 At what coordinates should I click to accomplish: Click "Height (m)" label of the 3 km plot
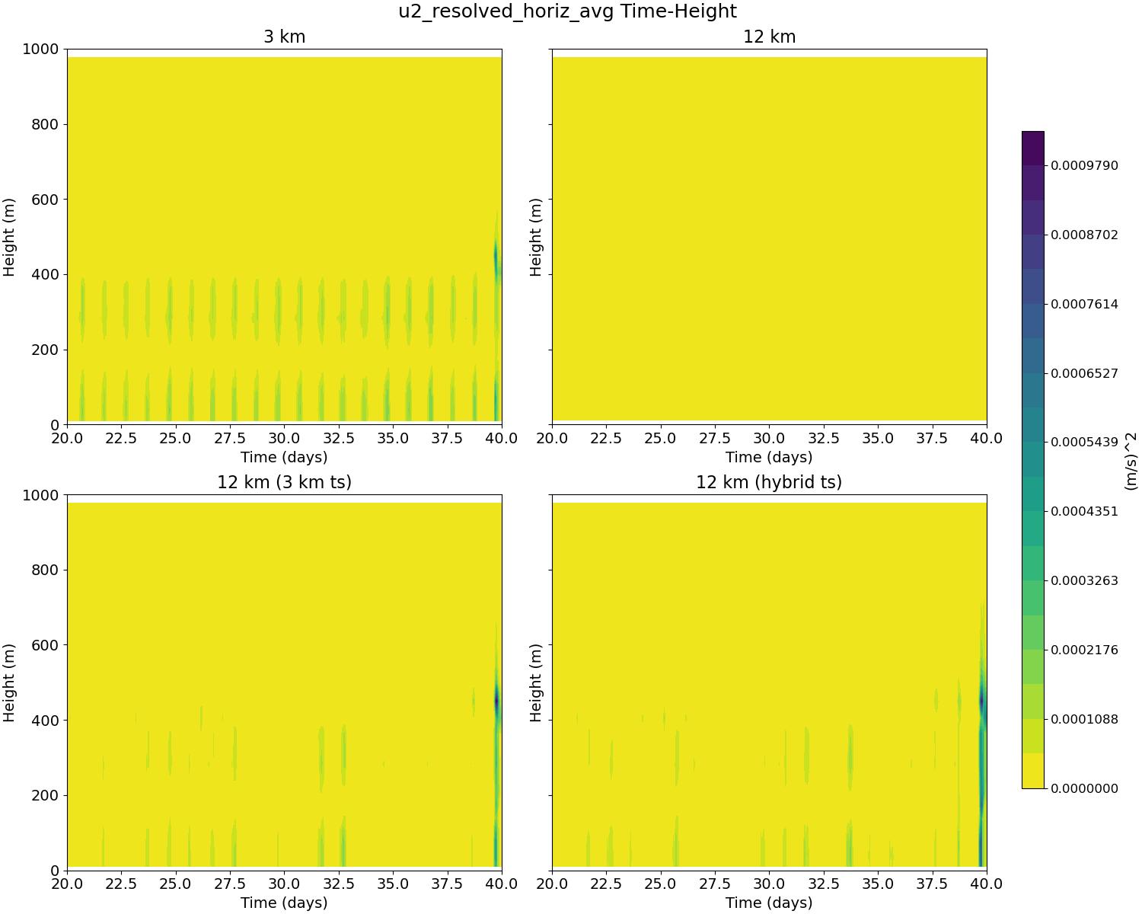coord(10,237)
